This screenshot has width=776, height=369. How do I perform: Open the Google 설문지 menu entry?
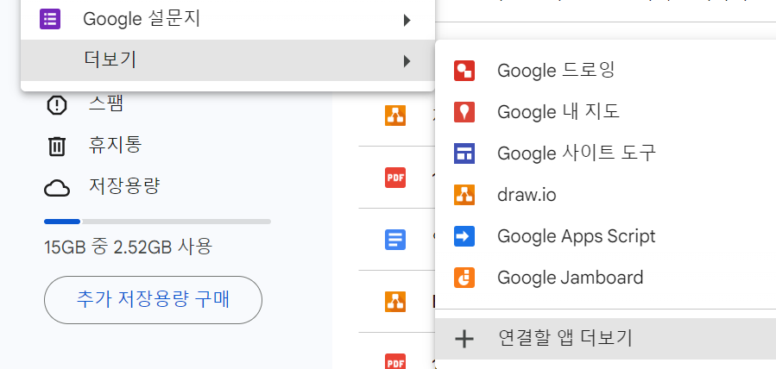click(x=228, y=20)
